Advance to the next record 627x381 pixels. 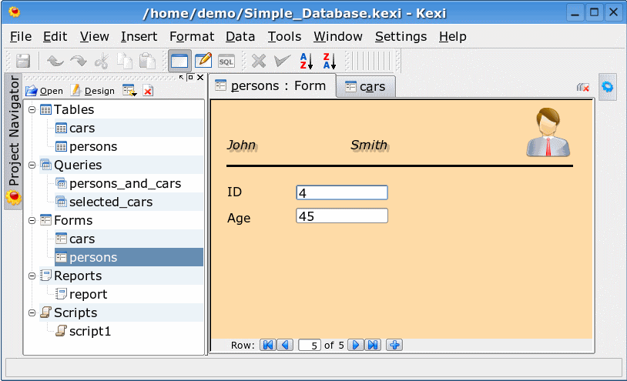point(356,345)
